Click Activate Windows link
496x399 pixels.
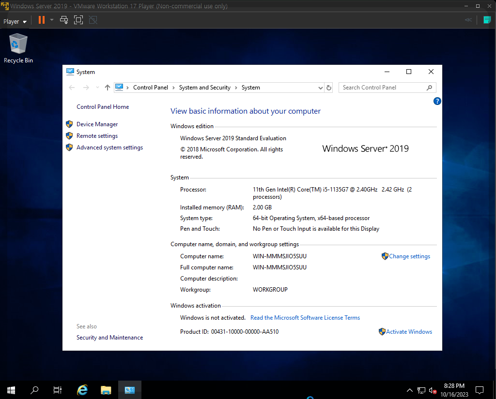pos(409,331)
